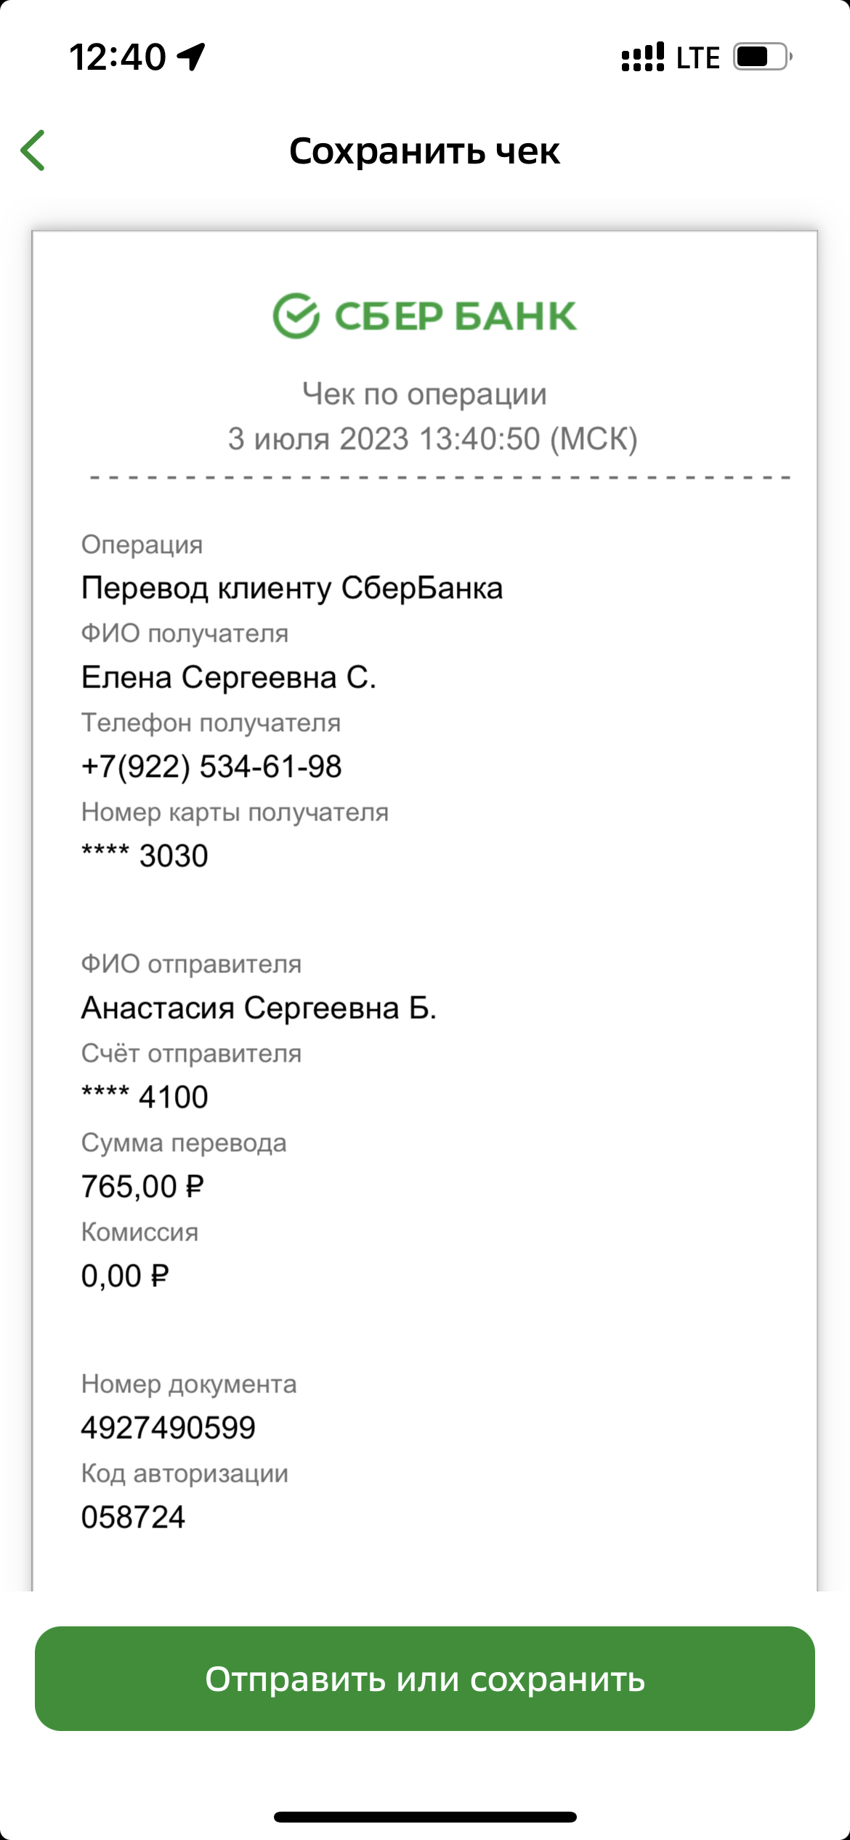This screenshot has width=850, height=1840.
Task: Tap the authorization code 058724
Action: pyautogui.click(x=134, y=1517)
